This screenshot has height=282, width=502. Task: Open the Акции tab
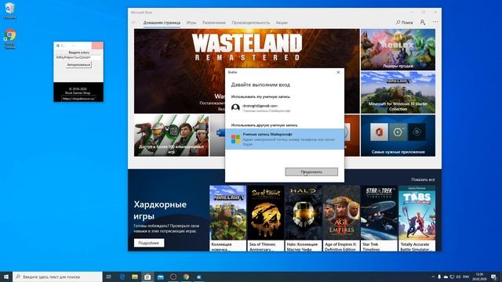tap(282, 23)
